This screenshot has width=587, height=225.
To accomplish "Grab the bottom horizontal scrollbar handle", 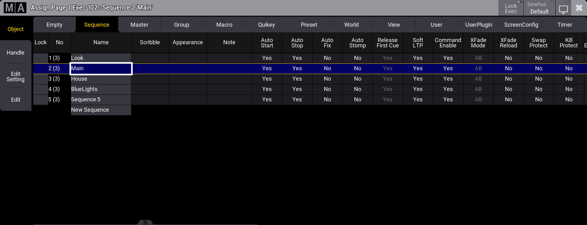I will [145, 222].
